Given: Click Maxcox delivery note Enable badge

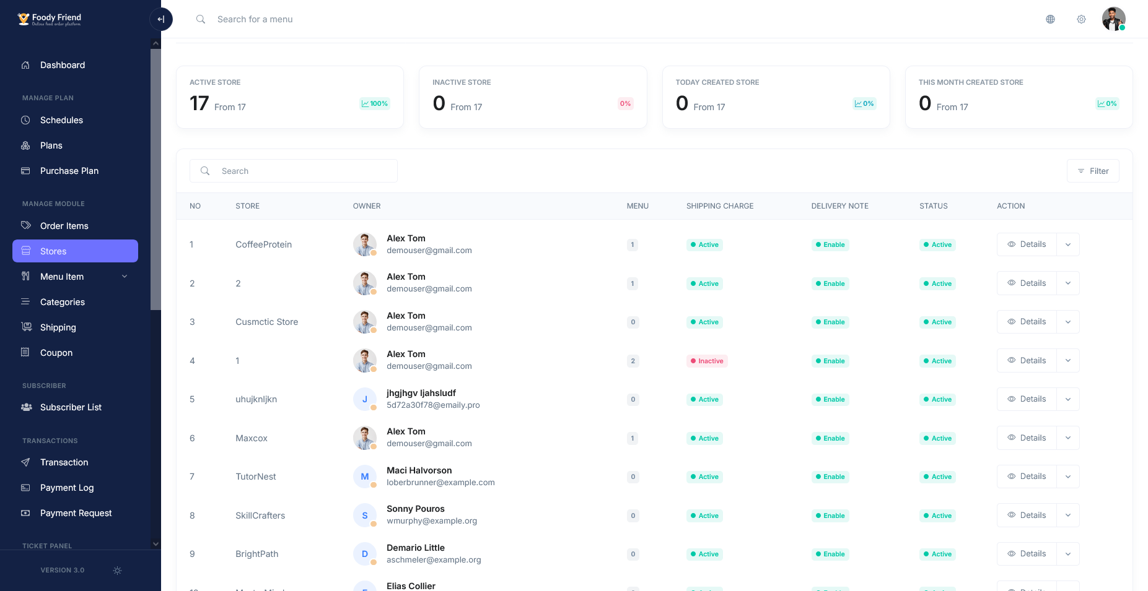Looking at the screenshot, I should [x=830, y=438].
